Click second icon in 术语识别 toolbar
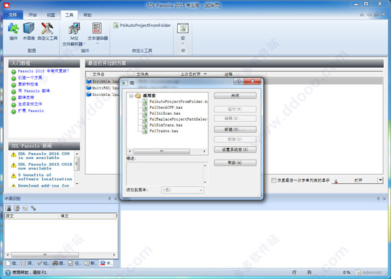 tap(16, 208)
